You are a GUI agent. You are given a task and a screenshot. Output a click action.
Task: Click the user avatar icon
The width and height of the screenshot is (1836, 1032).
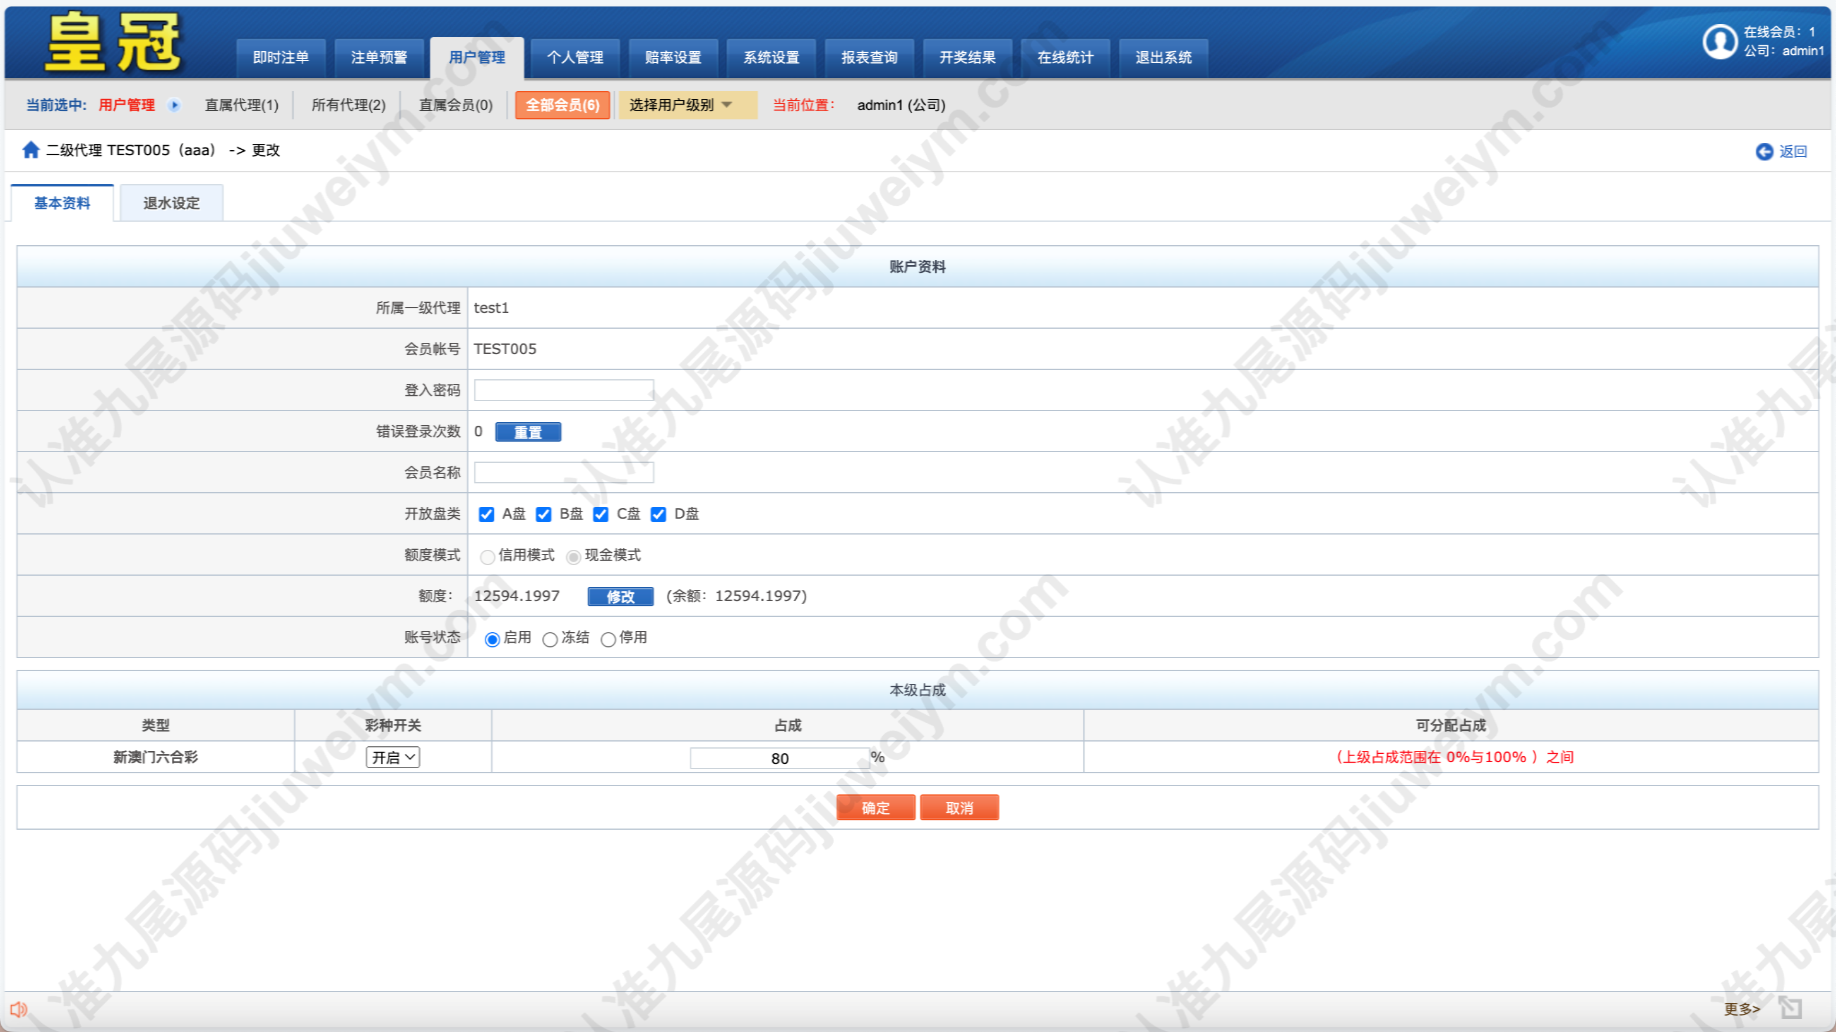coord(1720,42)
